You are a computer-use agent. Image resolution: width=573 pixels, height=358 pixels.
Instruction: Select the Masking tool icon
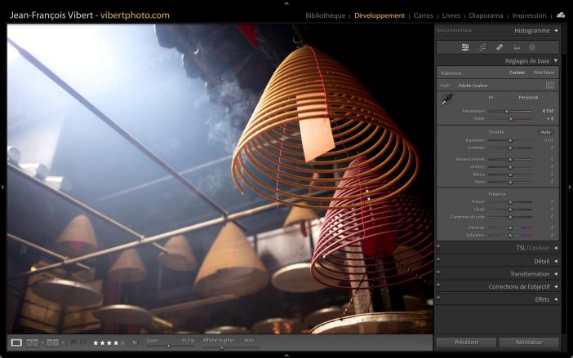pyautogui.click(x=531, y=47)
